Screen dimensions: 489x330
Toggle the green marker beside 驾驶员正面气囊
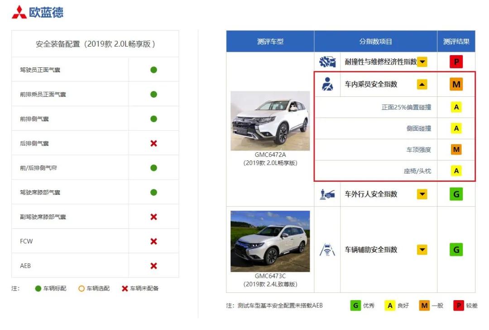[x=153, y=69]
